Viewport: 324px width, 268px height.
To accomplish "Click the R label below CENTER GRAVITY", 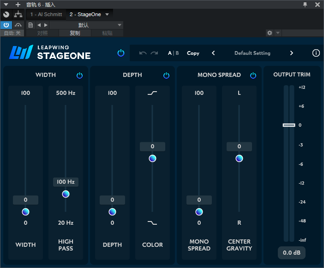I will pyautogui.click(x=239, y=223).
